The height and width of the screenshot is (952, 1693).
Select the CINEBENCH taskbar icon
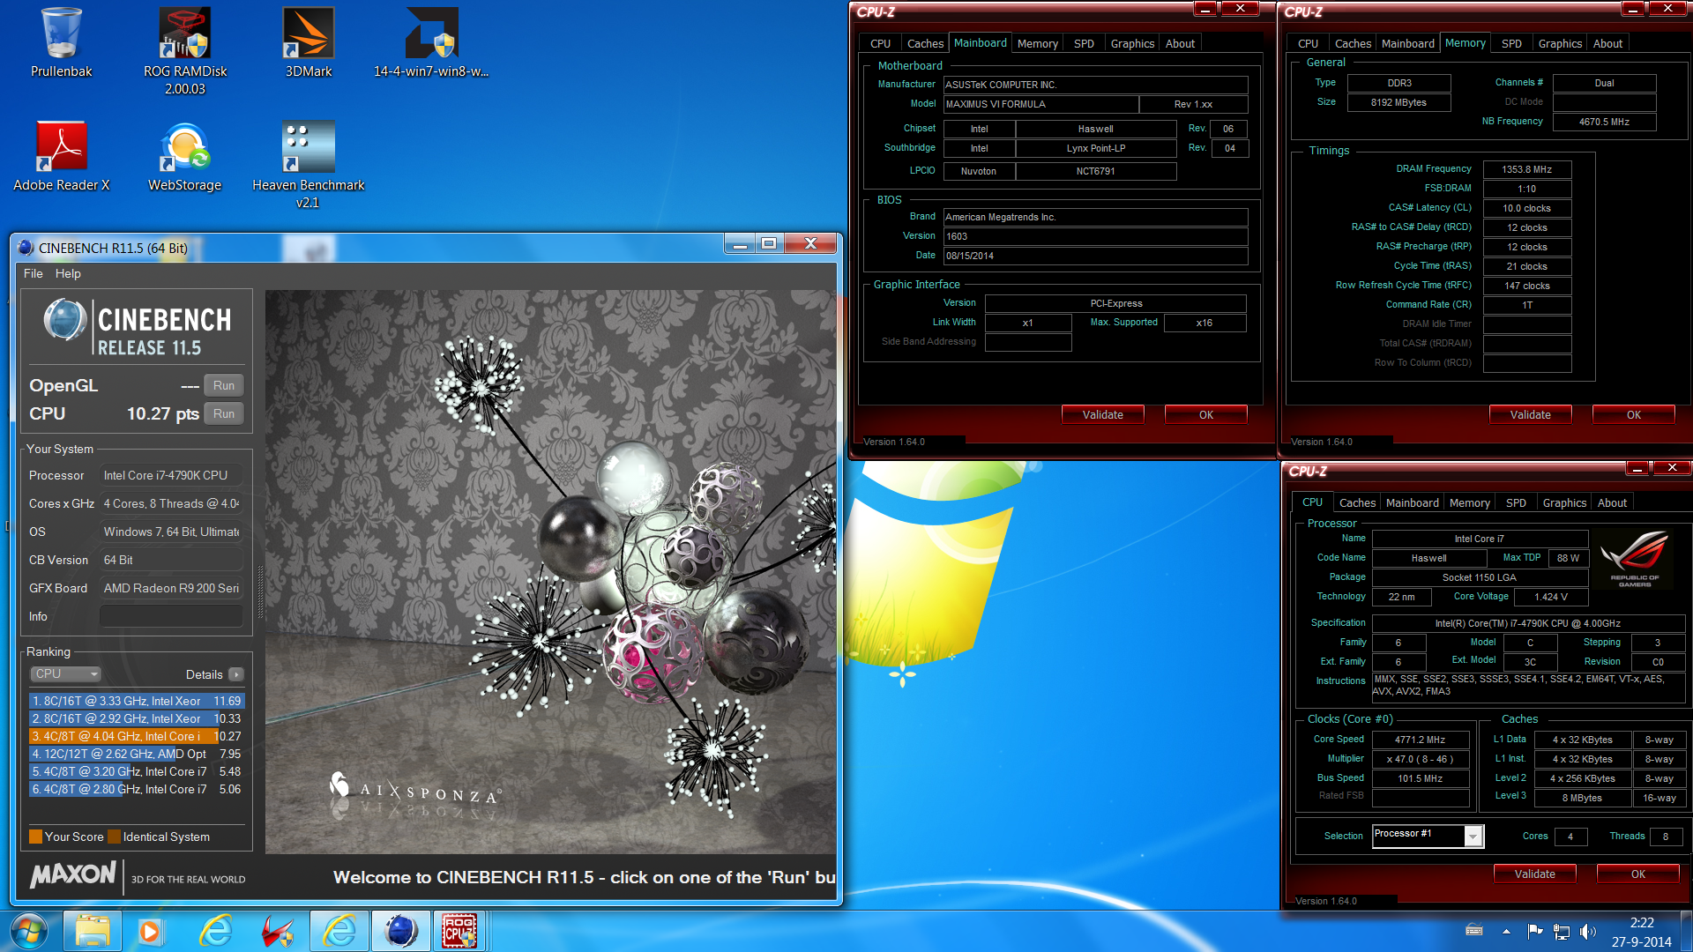coord(401,931)
